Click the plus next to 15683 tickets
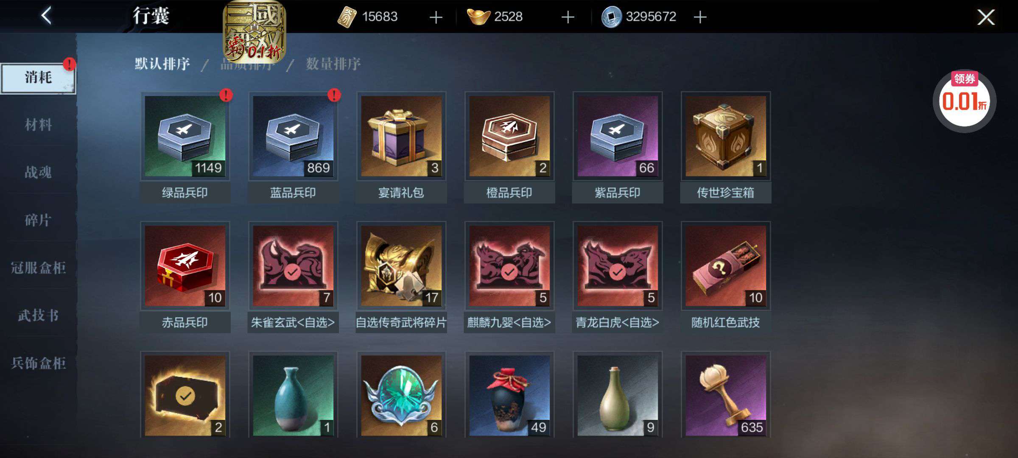 tap(436, 17)
